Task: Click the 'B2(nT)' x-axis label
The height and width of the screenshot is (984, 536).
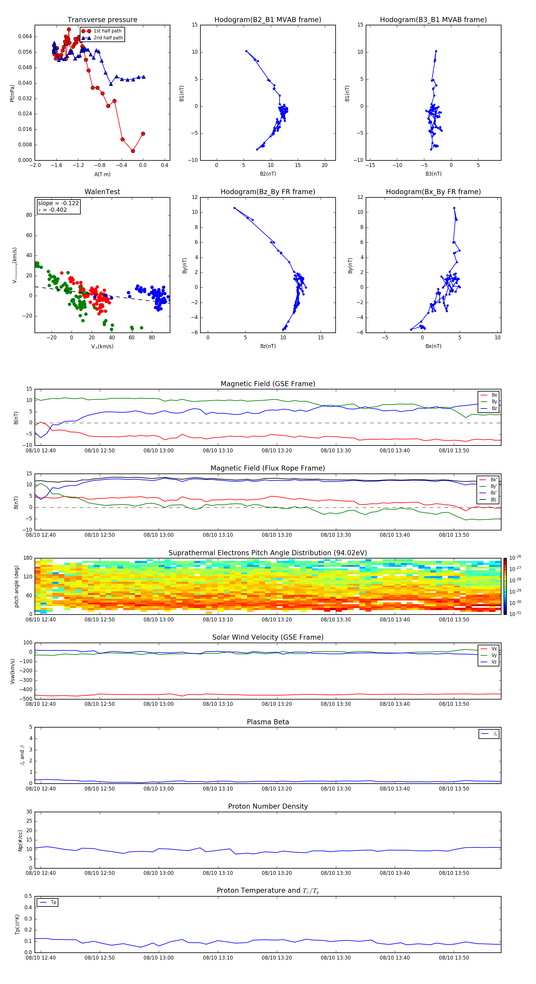Action: point(268,174)
